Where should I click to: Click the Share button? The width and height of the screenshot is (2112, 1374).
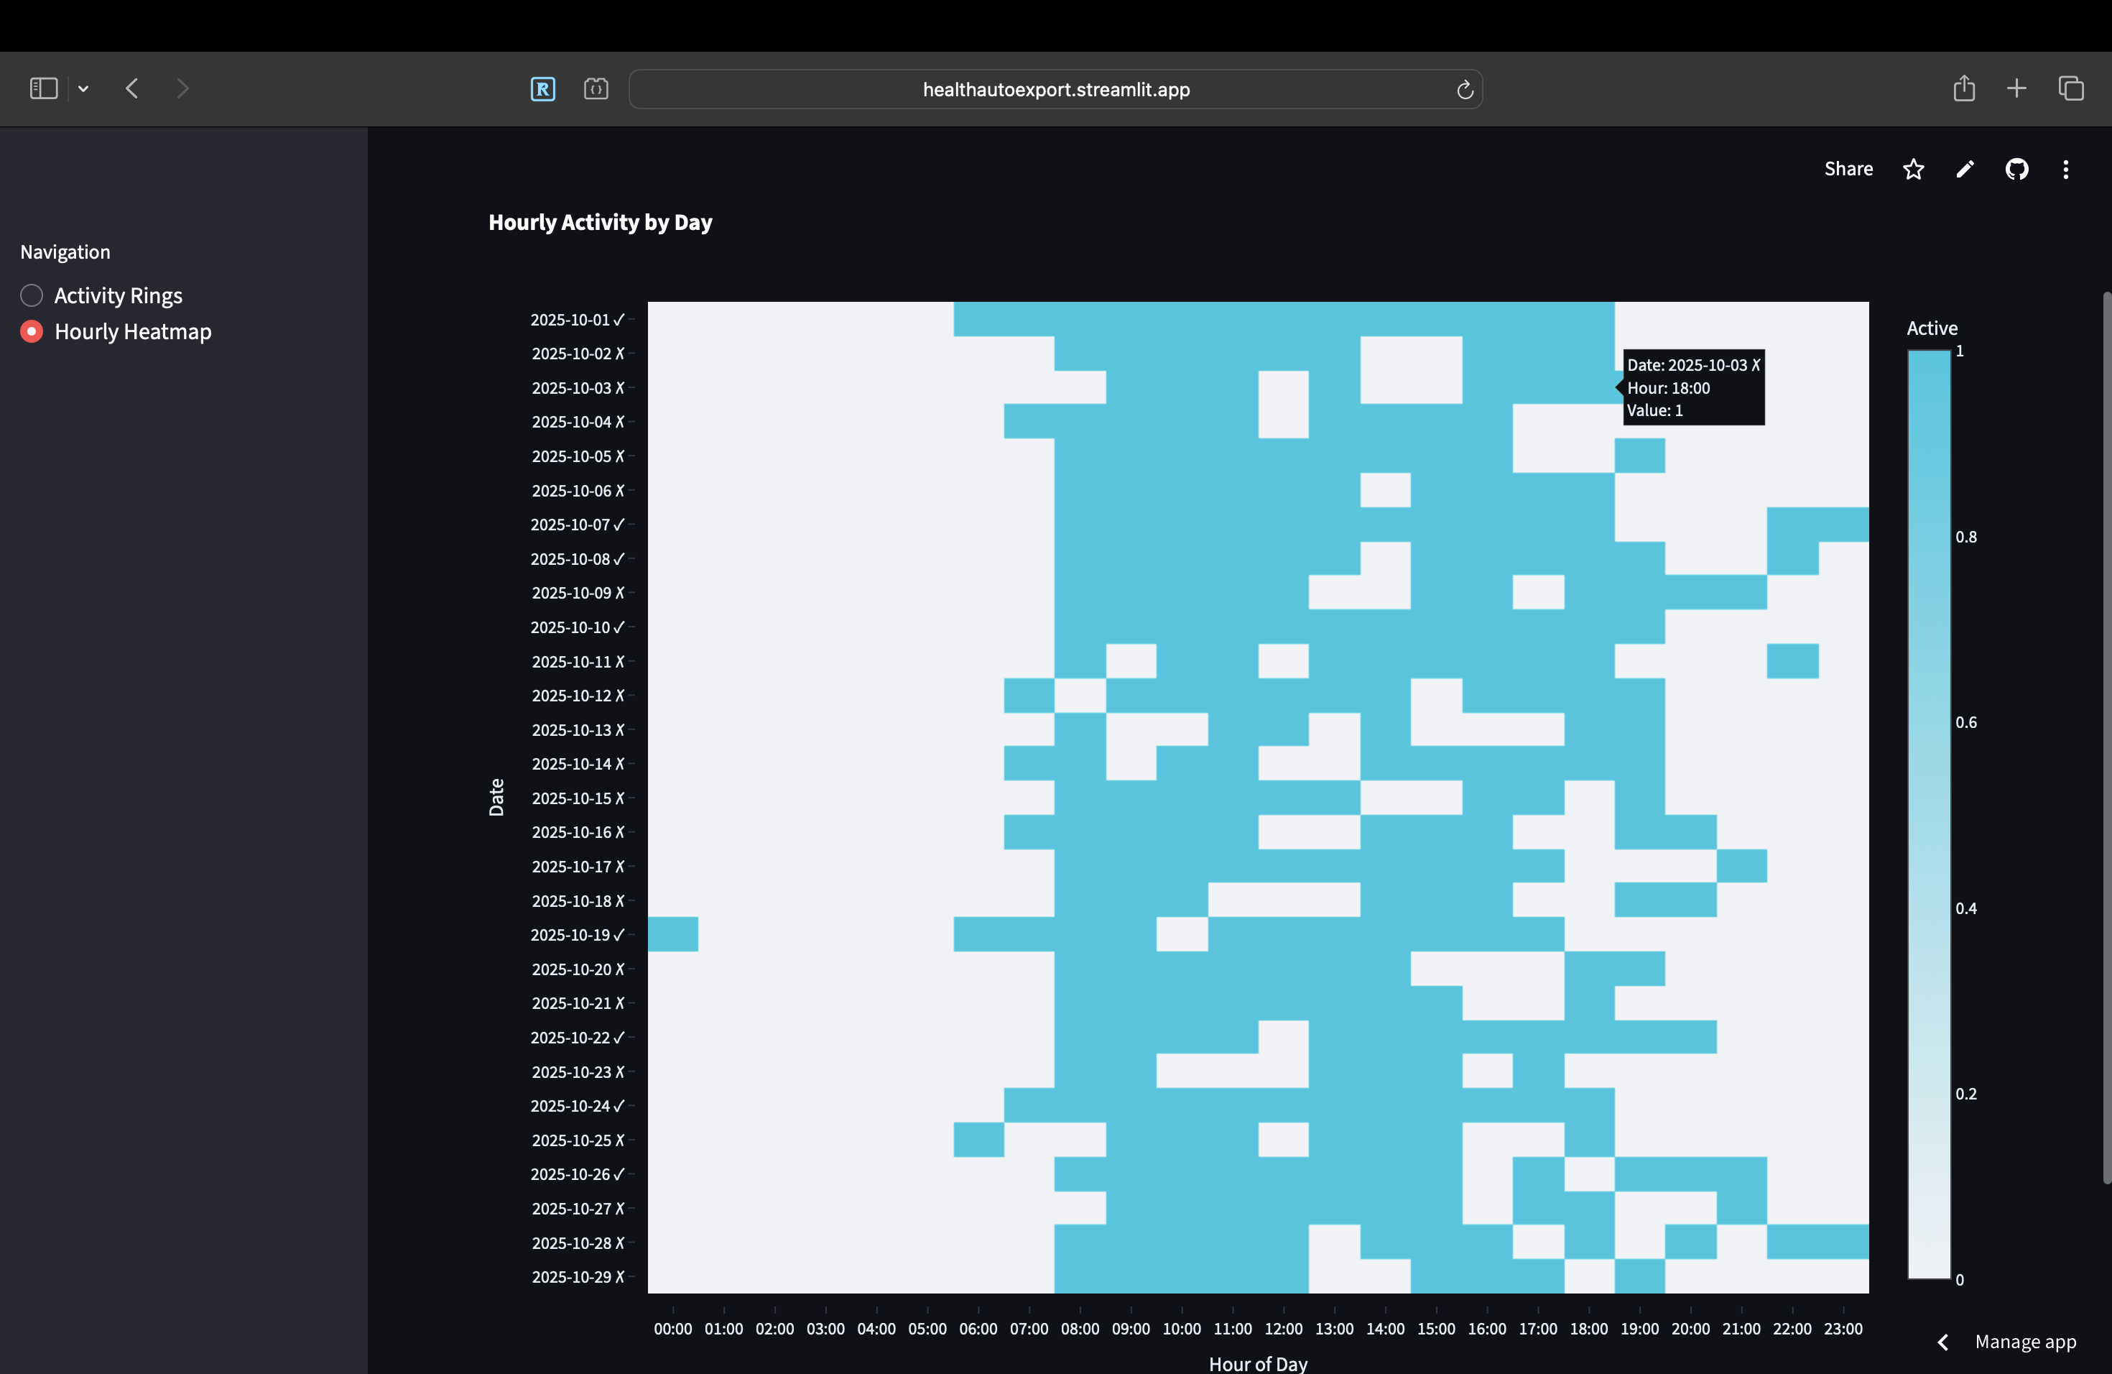1848,169
